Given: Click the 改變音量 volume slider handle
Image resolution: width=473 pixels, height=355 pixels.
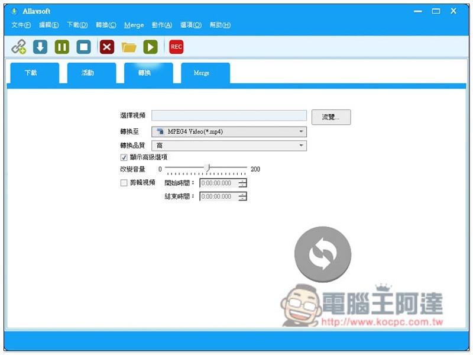Looking at the screenshot, I should pyautogui.click(x=208, y=168).
